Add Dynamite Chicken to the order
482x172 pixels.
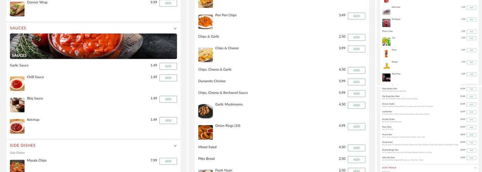pyautogui.click(x=356, y=82)
